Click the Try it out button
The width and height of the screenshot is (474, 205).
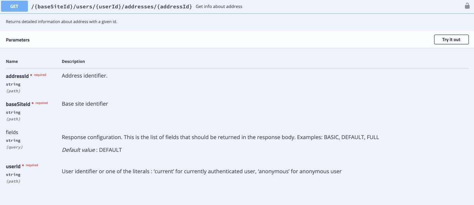(x=451, y=39)
